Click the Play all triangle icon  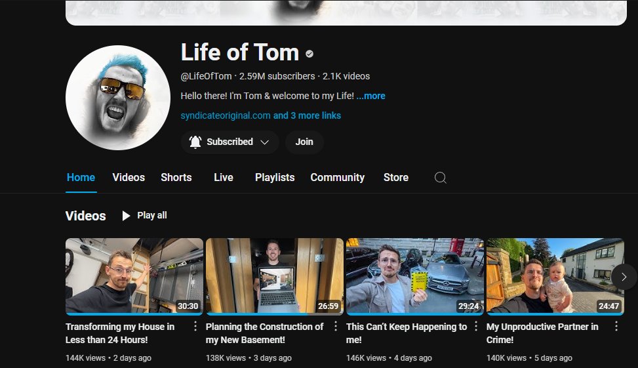tap(126, 216)
